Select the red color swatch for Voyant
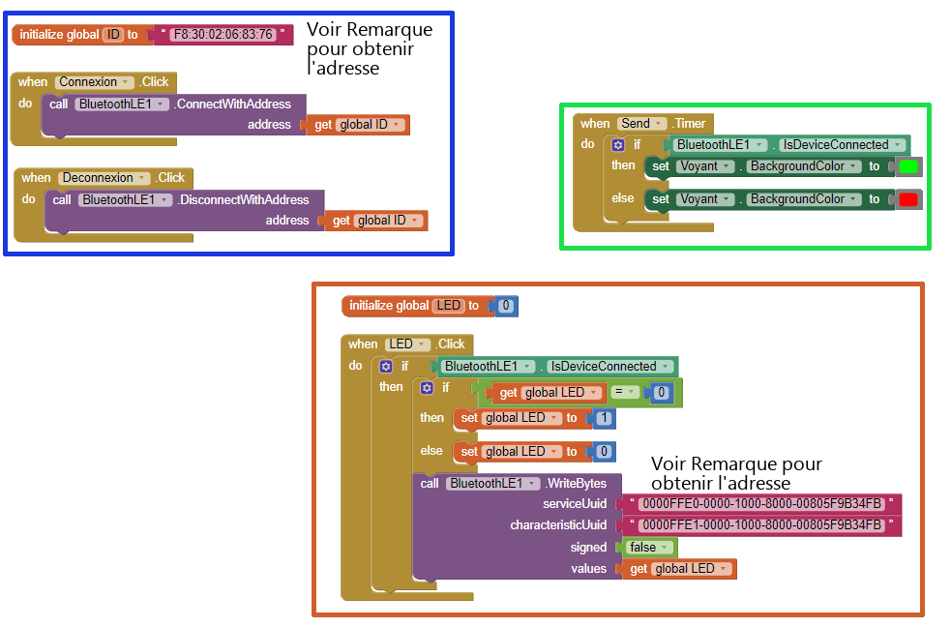This screenshot has width=951, height=627. [907, 199]
